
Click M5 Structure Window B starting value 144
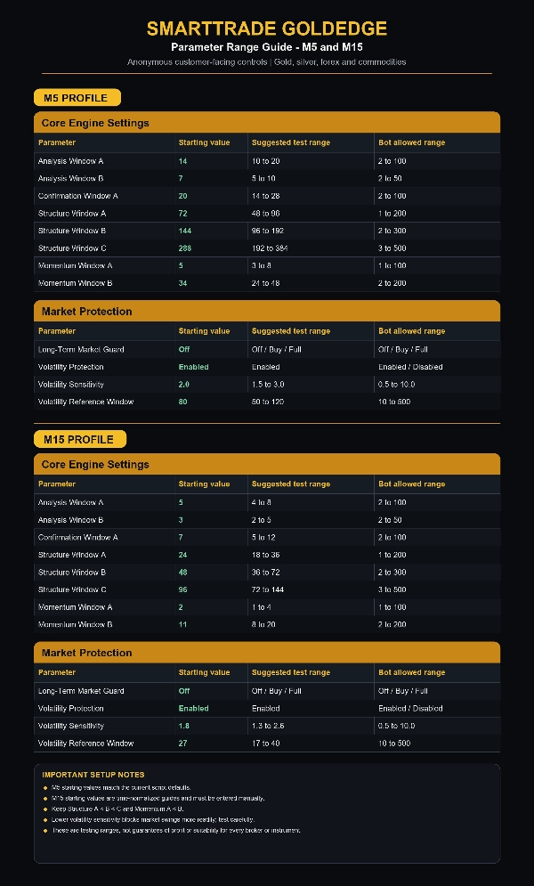point(185,231)
